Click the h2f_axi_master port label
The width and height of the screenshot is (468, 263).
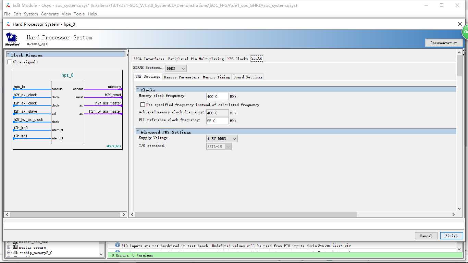pyautogui.click(x=108, y=103)
